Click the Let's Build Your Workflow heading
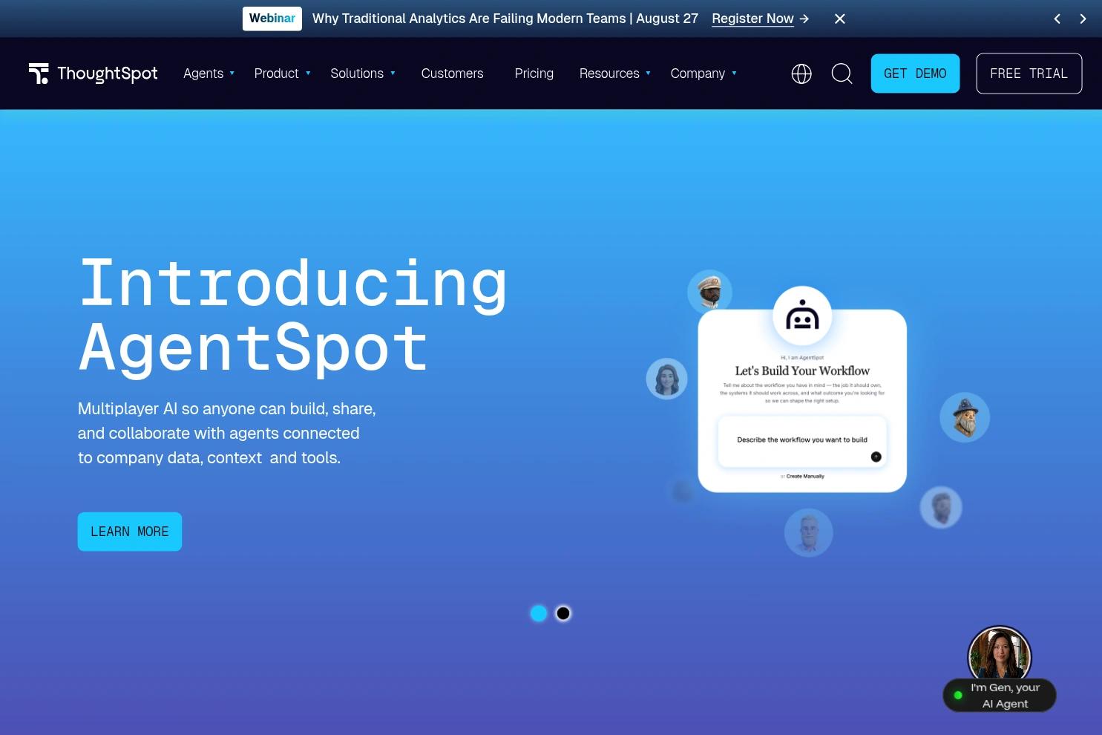The width and height of the screenshot is (1102, 735). coord(802,370)
